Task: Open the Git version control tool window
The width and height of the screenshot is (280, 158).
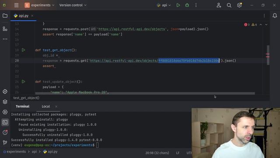Action: [5, 143]
